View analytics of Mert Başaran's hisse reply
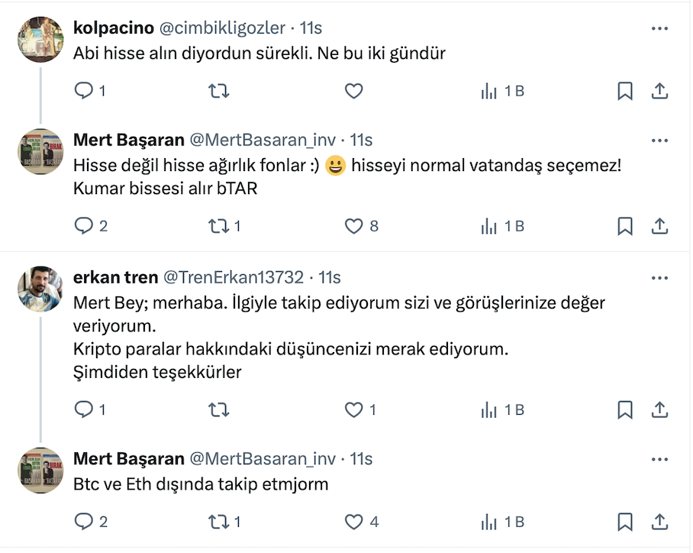693x553 pixels. pos(489,226)
